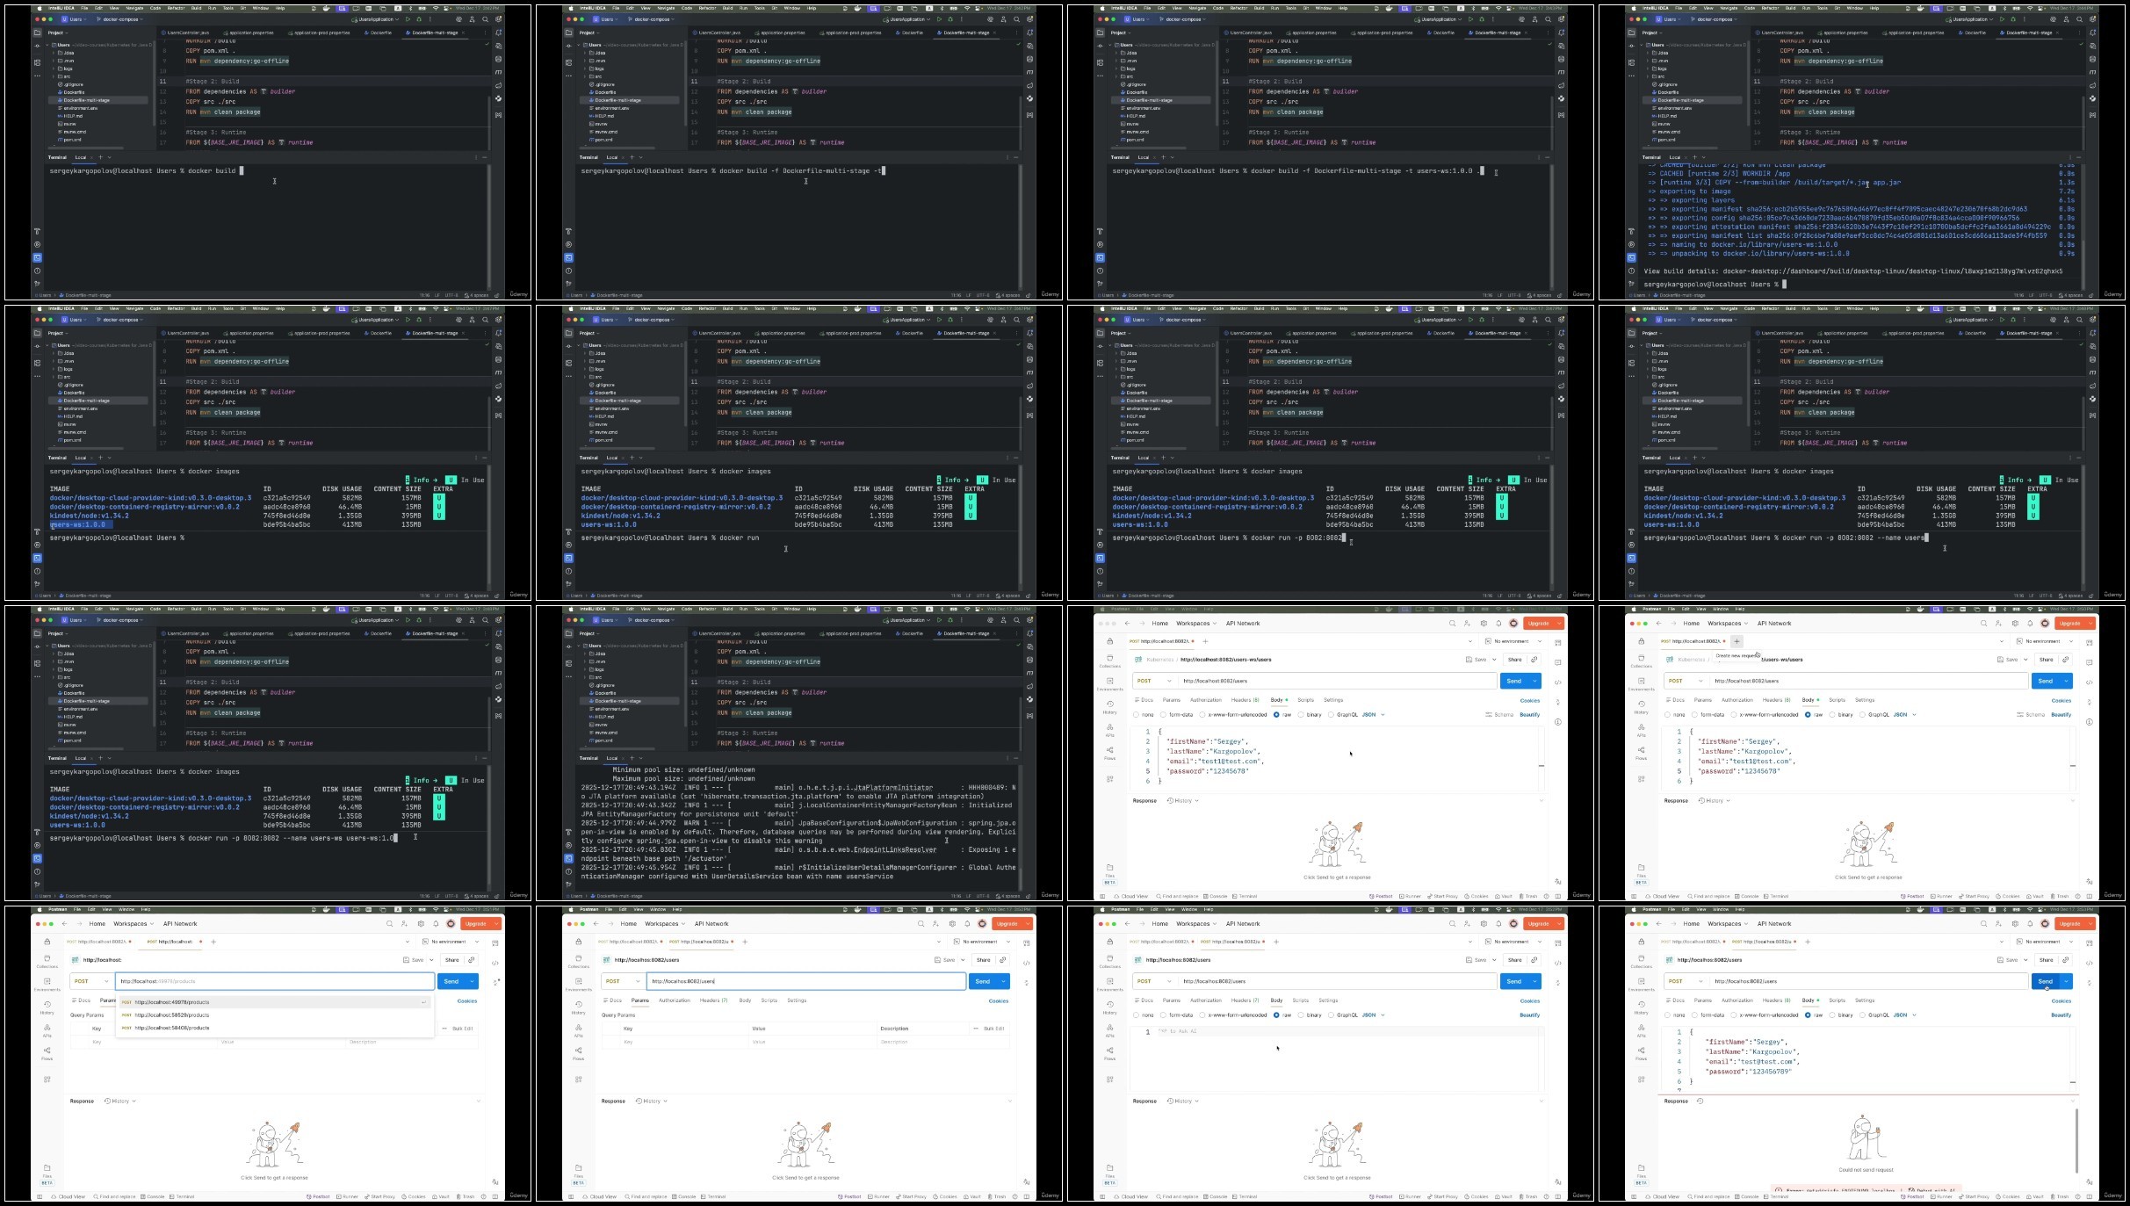Open Collections sidebar in the empty-body Postman request
This screenshot has width=2130, height=1206.
click(1109, 961)
